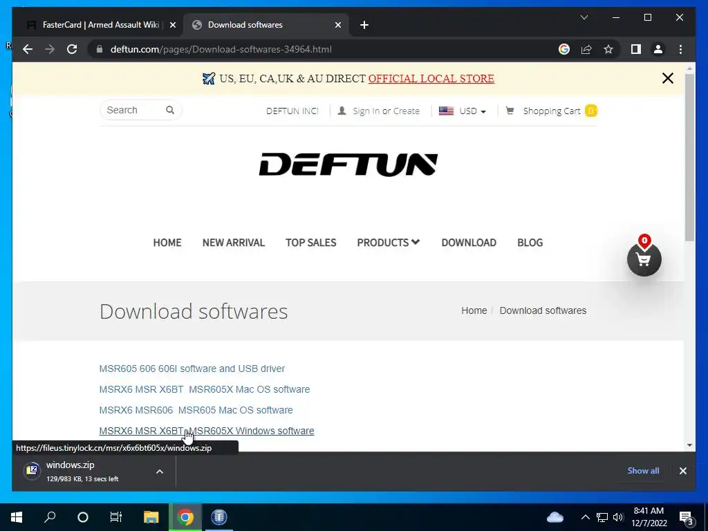Image resolution: width=708 pixels, height=531 pixels.
Task: Click the Home breadcrumb link
Action: tap(474, 310)
